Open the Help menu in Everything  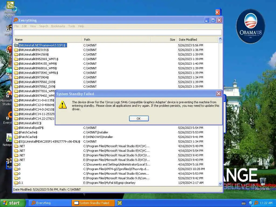click(81, 26)
